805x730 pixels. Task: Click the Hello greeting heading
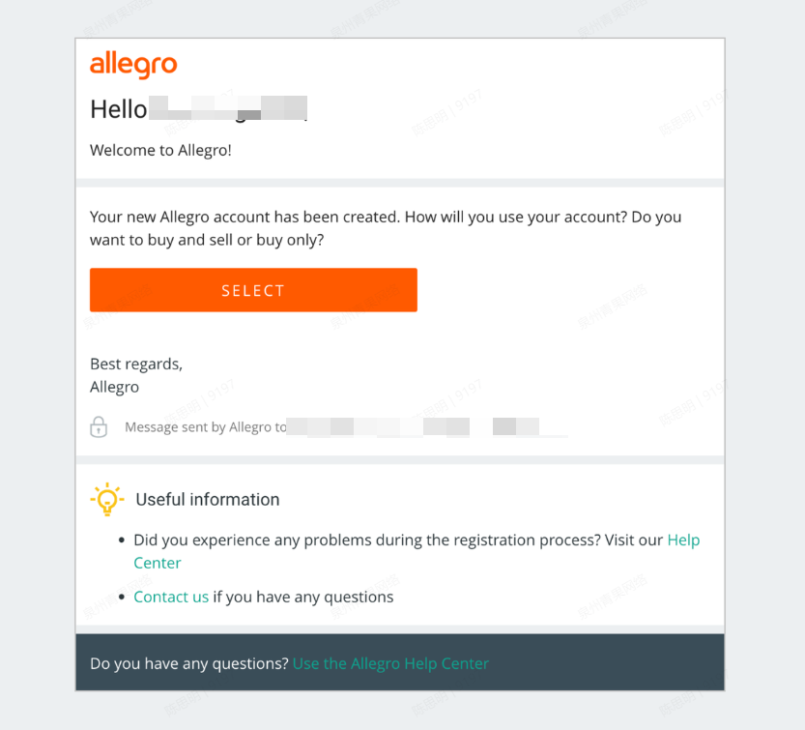pos(118,109)
